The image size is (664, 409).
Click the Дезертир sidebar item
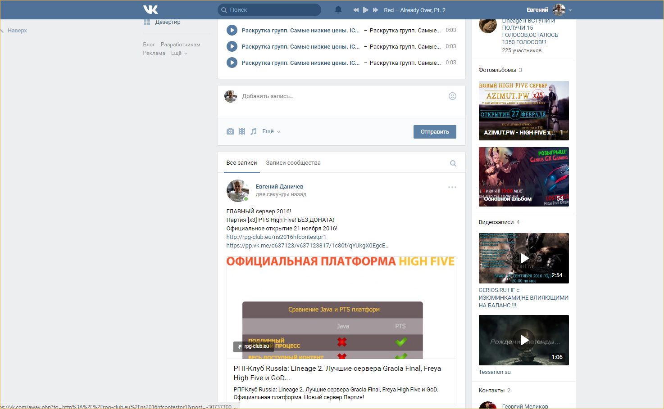168,22
